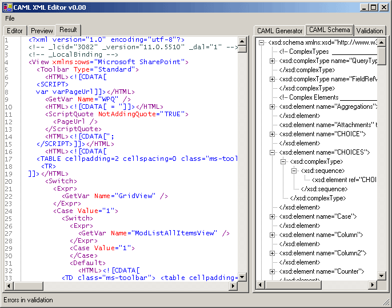Image resolution: width=392 pixels, height=308 pixels.
Task: Select the ComplexTypes comment row
Action: click(328, 52)
